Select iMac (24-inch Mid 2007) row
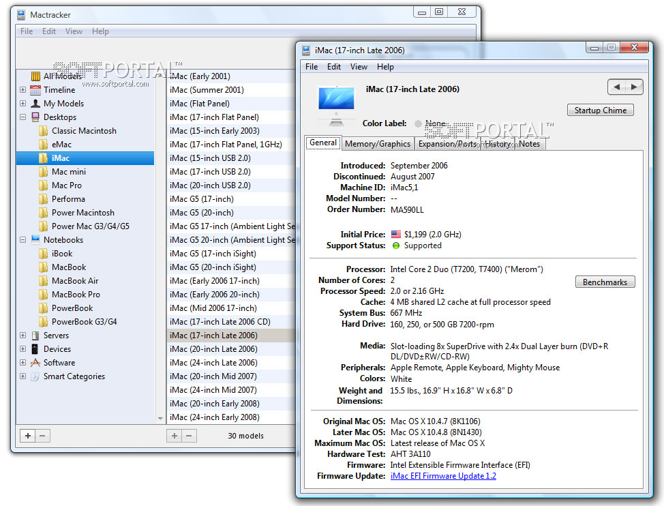 [x=231, y=390]
